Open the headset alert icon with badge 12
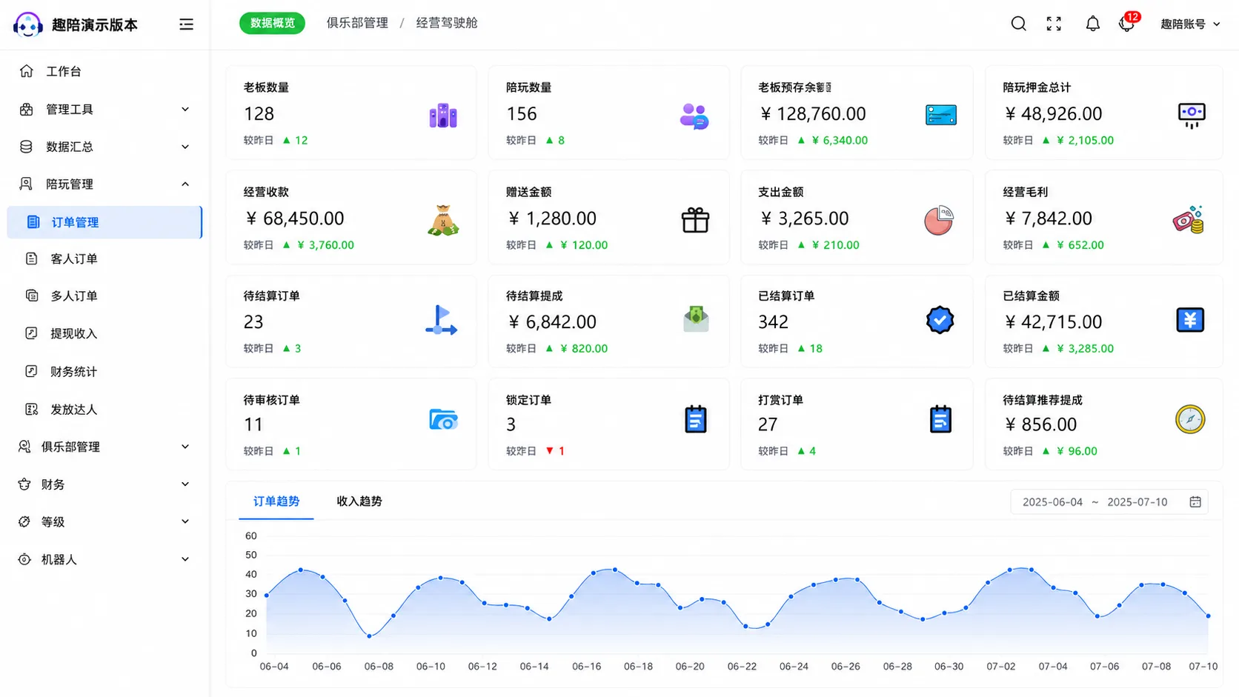 [1128, 22]
